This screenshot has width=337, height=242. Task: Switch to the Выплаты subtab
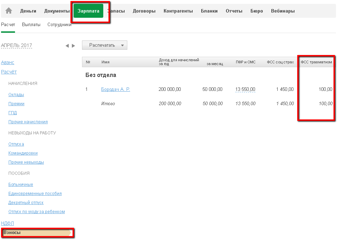click(31, 25)
